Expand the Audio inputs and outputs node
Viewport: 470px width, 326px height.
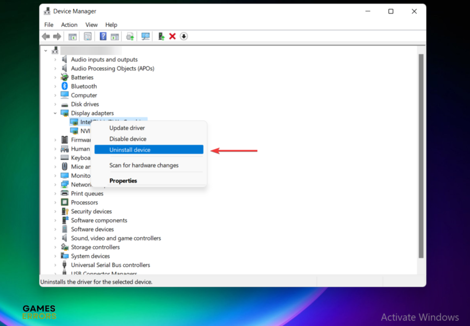(x=55, y=59)
